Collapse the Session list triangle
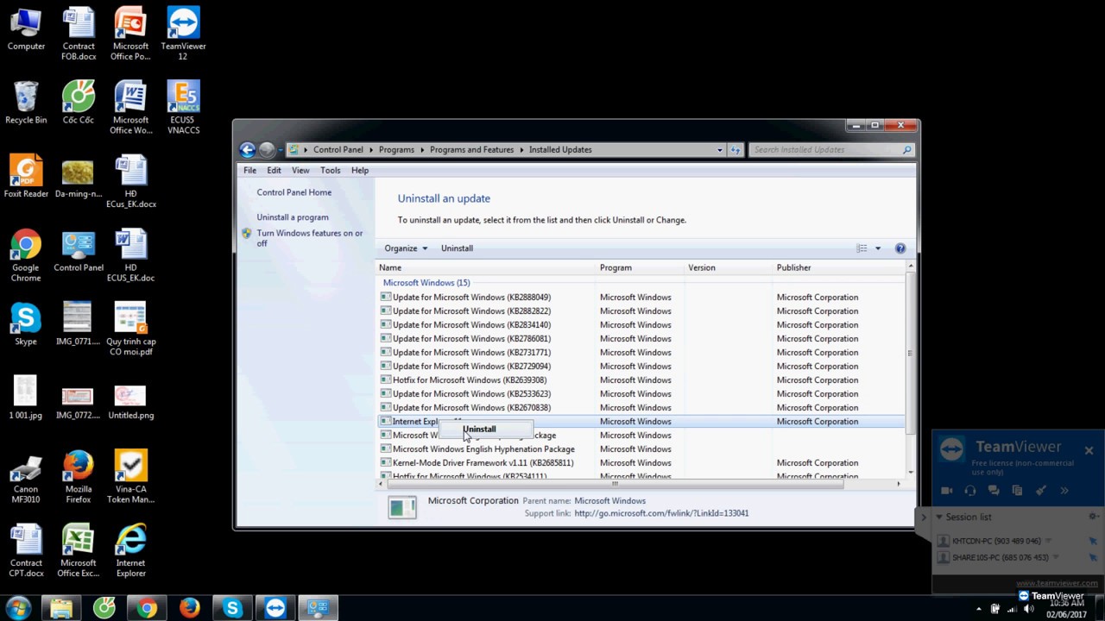This screenshot has width=1105, height=621. [x=938, y=517]
